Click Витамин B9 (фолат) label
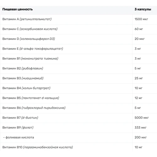Viewport: 157px width, 157px height. point(18,127)
